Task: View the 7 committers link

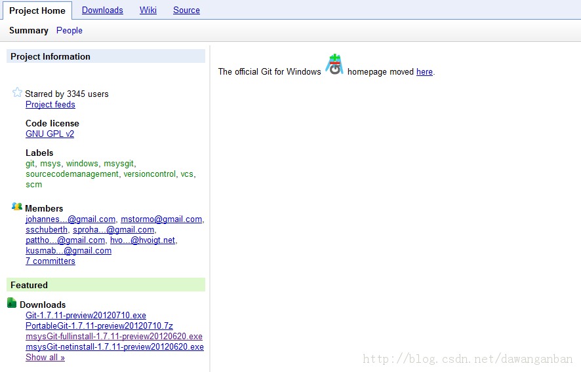Action: coord(50,261)
